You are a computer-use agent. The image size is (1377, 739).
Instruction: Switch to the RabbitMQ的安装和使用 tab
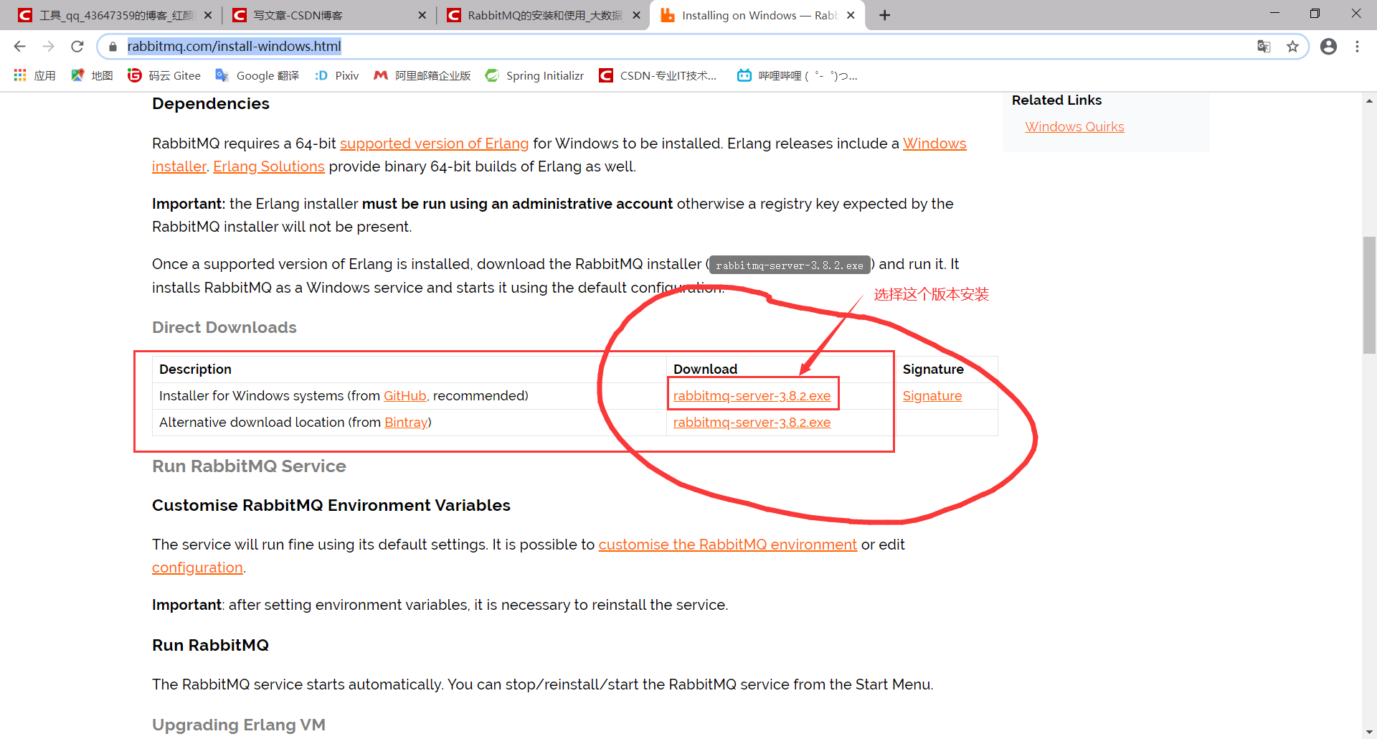tap(543, 15)
